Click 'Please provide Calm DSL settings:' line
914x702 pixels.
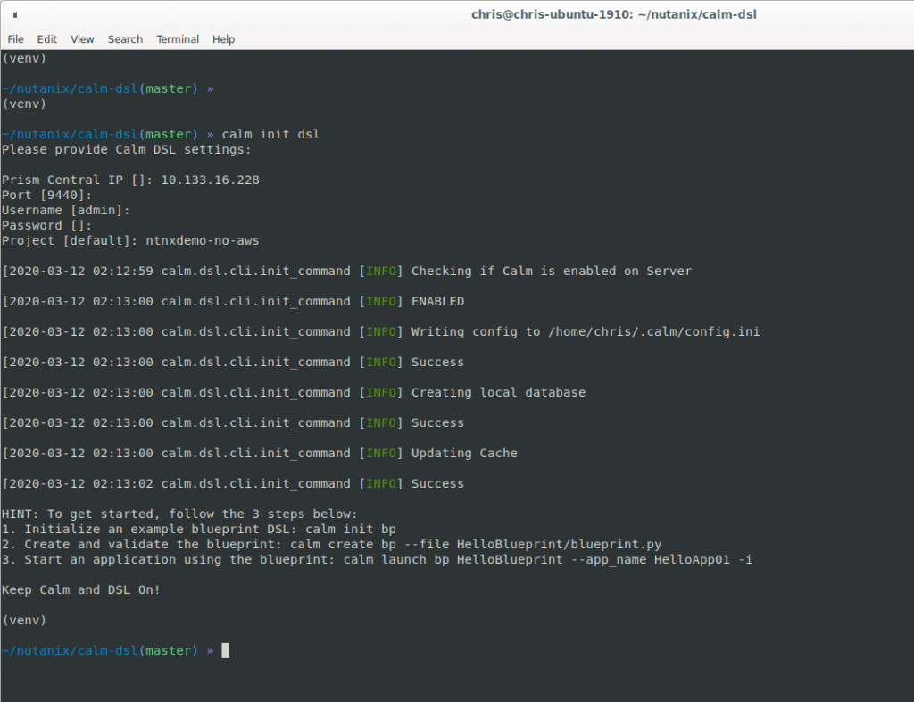127,149
